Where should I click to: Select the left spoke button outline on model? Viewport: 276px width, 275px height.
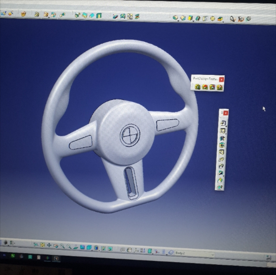(81, 143)
